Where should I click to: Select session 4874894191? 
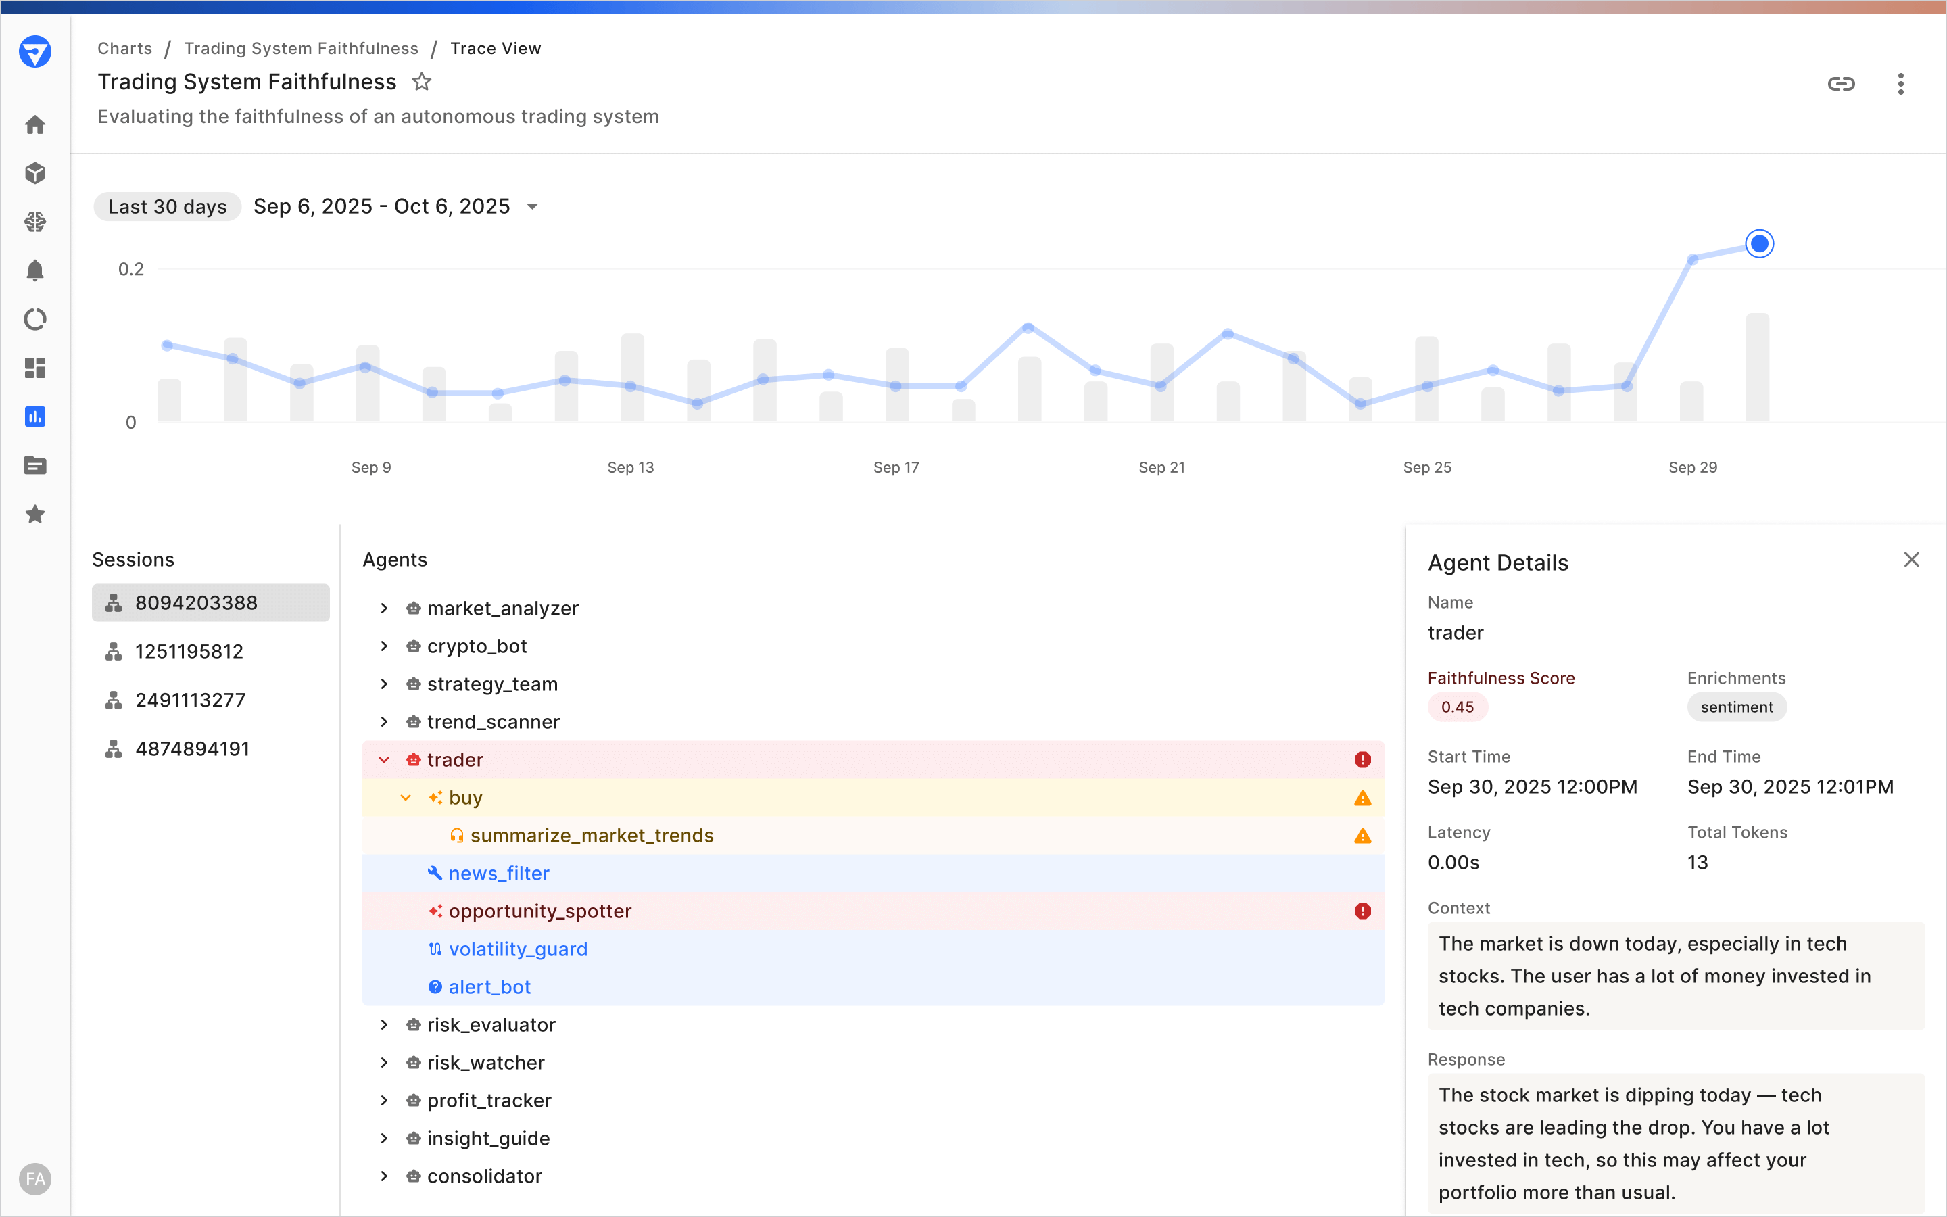pos(191,748)
